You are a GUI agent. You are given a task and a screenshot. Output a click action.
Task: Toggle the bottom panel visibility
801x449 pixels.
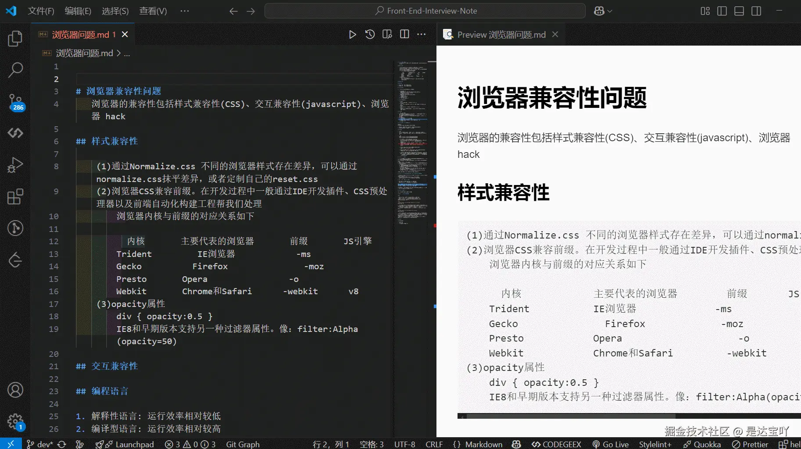click(x=739, y=11)
